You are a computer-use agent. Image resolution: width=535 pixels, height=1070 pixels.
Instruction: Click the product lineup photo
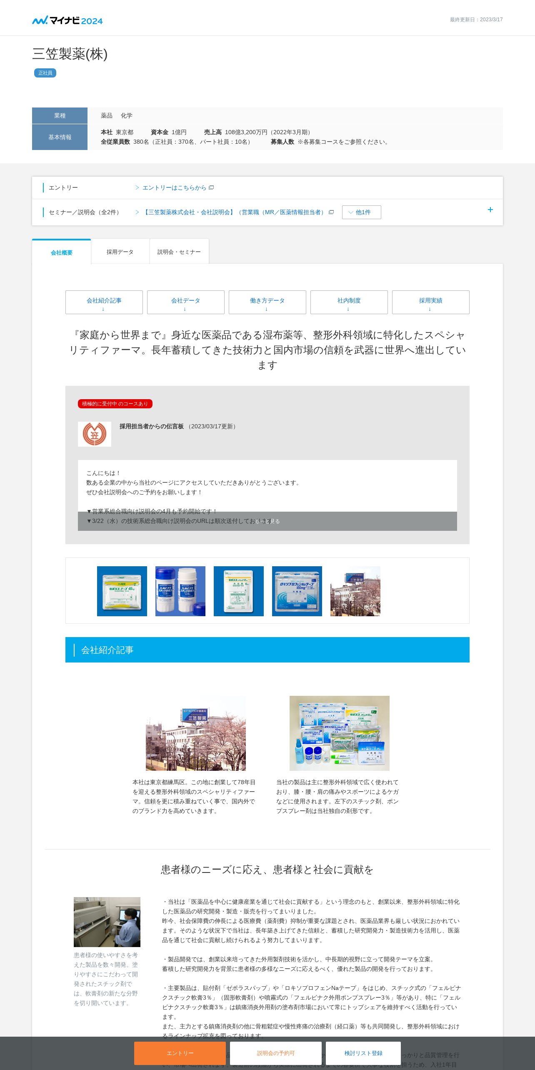(340, 733)
